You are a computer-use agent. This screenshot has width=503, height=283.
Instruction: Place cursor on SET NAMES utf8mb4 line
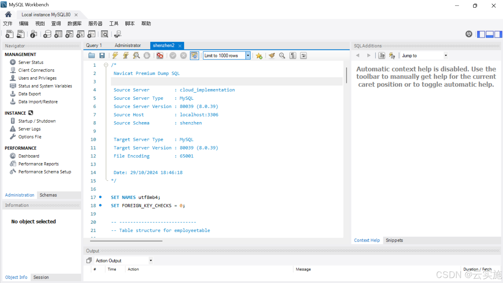[135, 197]
